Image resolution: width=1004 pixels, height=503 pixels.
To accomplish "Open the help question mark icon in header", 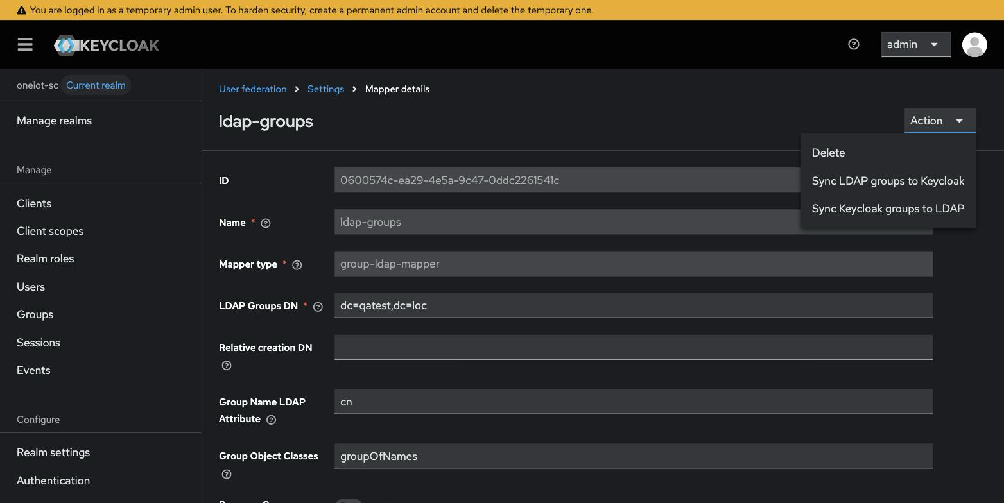I will pos(854,44).
